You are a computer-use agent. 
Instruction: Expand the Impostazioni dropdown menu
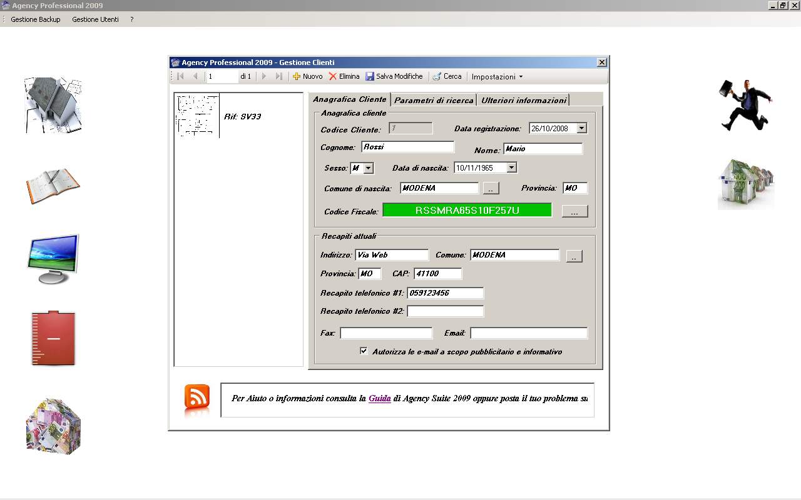coord(497,77)
